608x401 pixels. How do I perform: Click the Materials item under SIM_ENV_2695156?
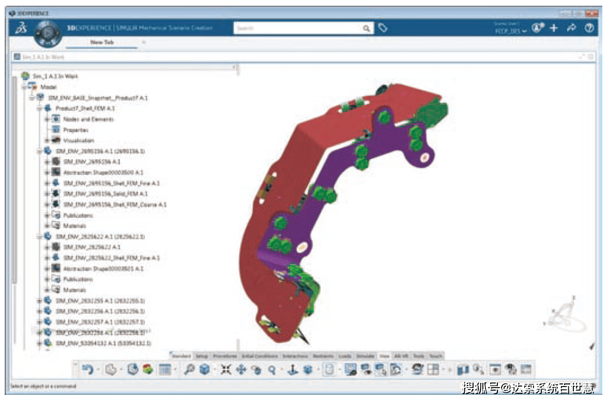(74, 226)
